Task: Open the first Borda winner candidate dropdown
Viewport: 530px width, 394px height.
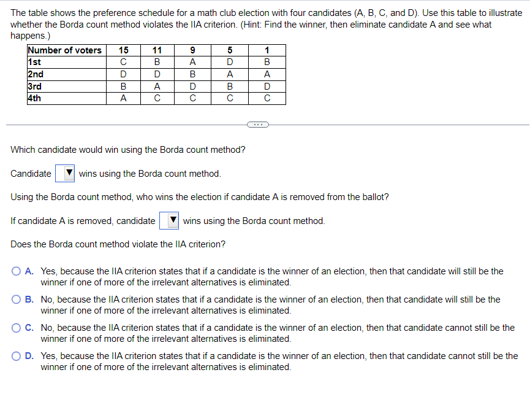Action: coord(64,173)
